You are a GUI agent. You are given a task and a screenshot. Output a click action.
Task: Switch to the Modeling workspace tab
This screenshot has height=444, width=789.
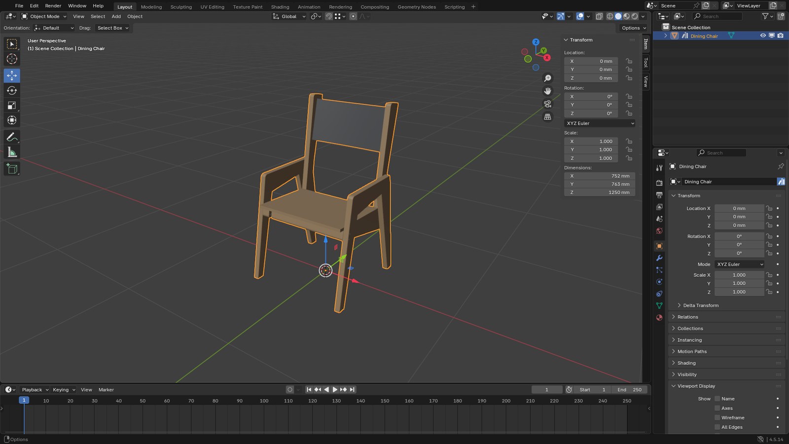[151, 7]
